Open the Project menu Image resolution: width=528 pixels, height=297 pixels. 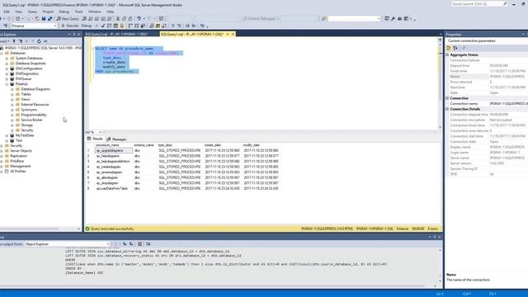tap(48, 12)
